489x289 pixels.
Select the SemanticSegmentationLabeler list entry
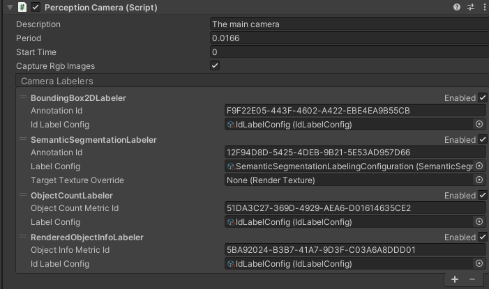click(93, 140)
